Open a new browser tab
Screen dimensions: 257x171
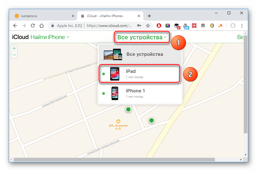click(x=149, y=16)
